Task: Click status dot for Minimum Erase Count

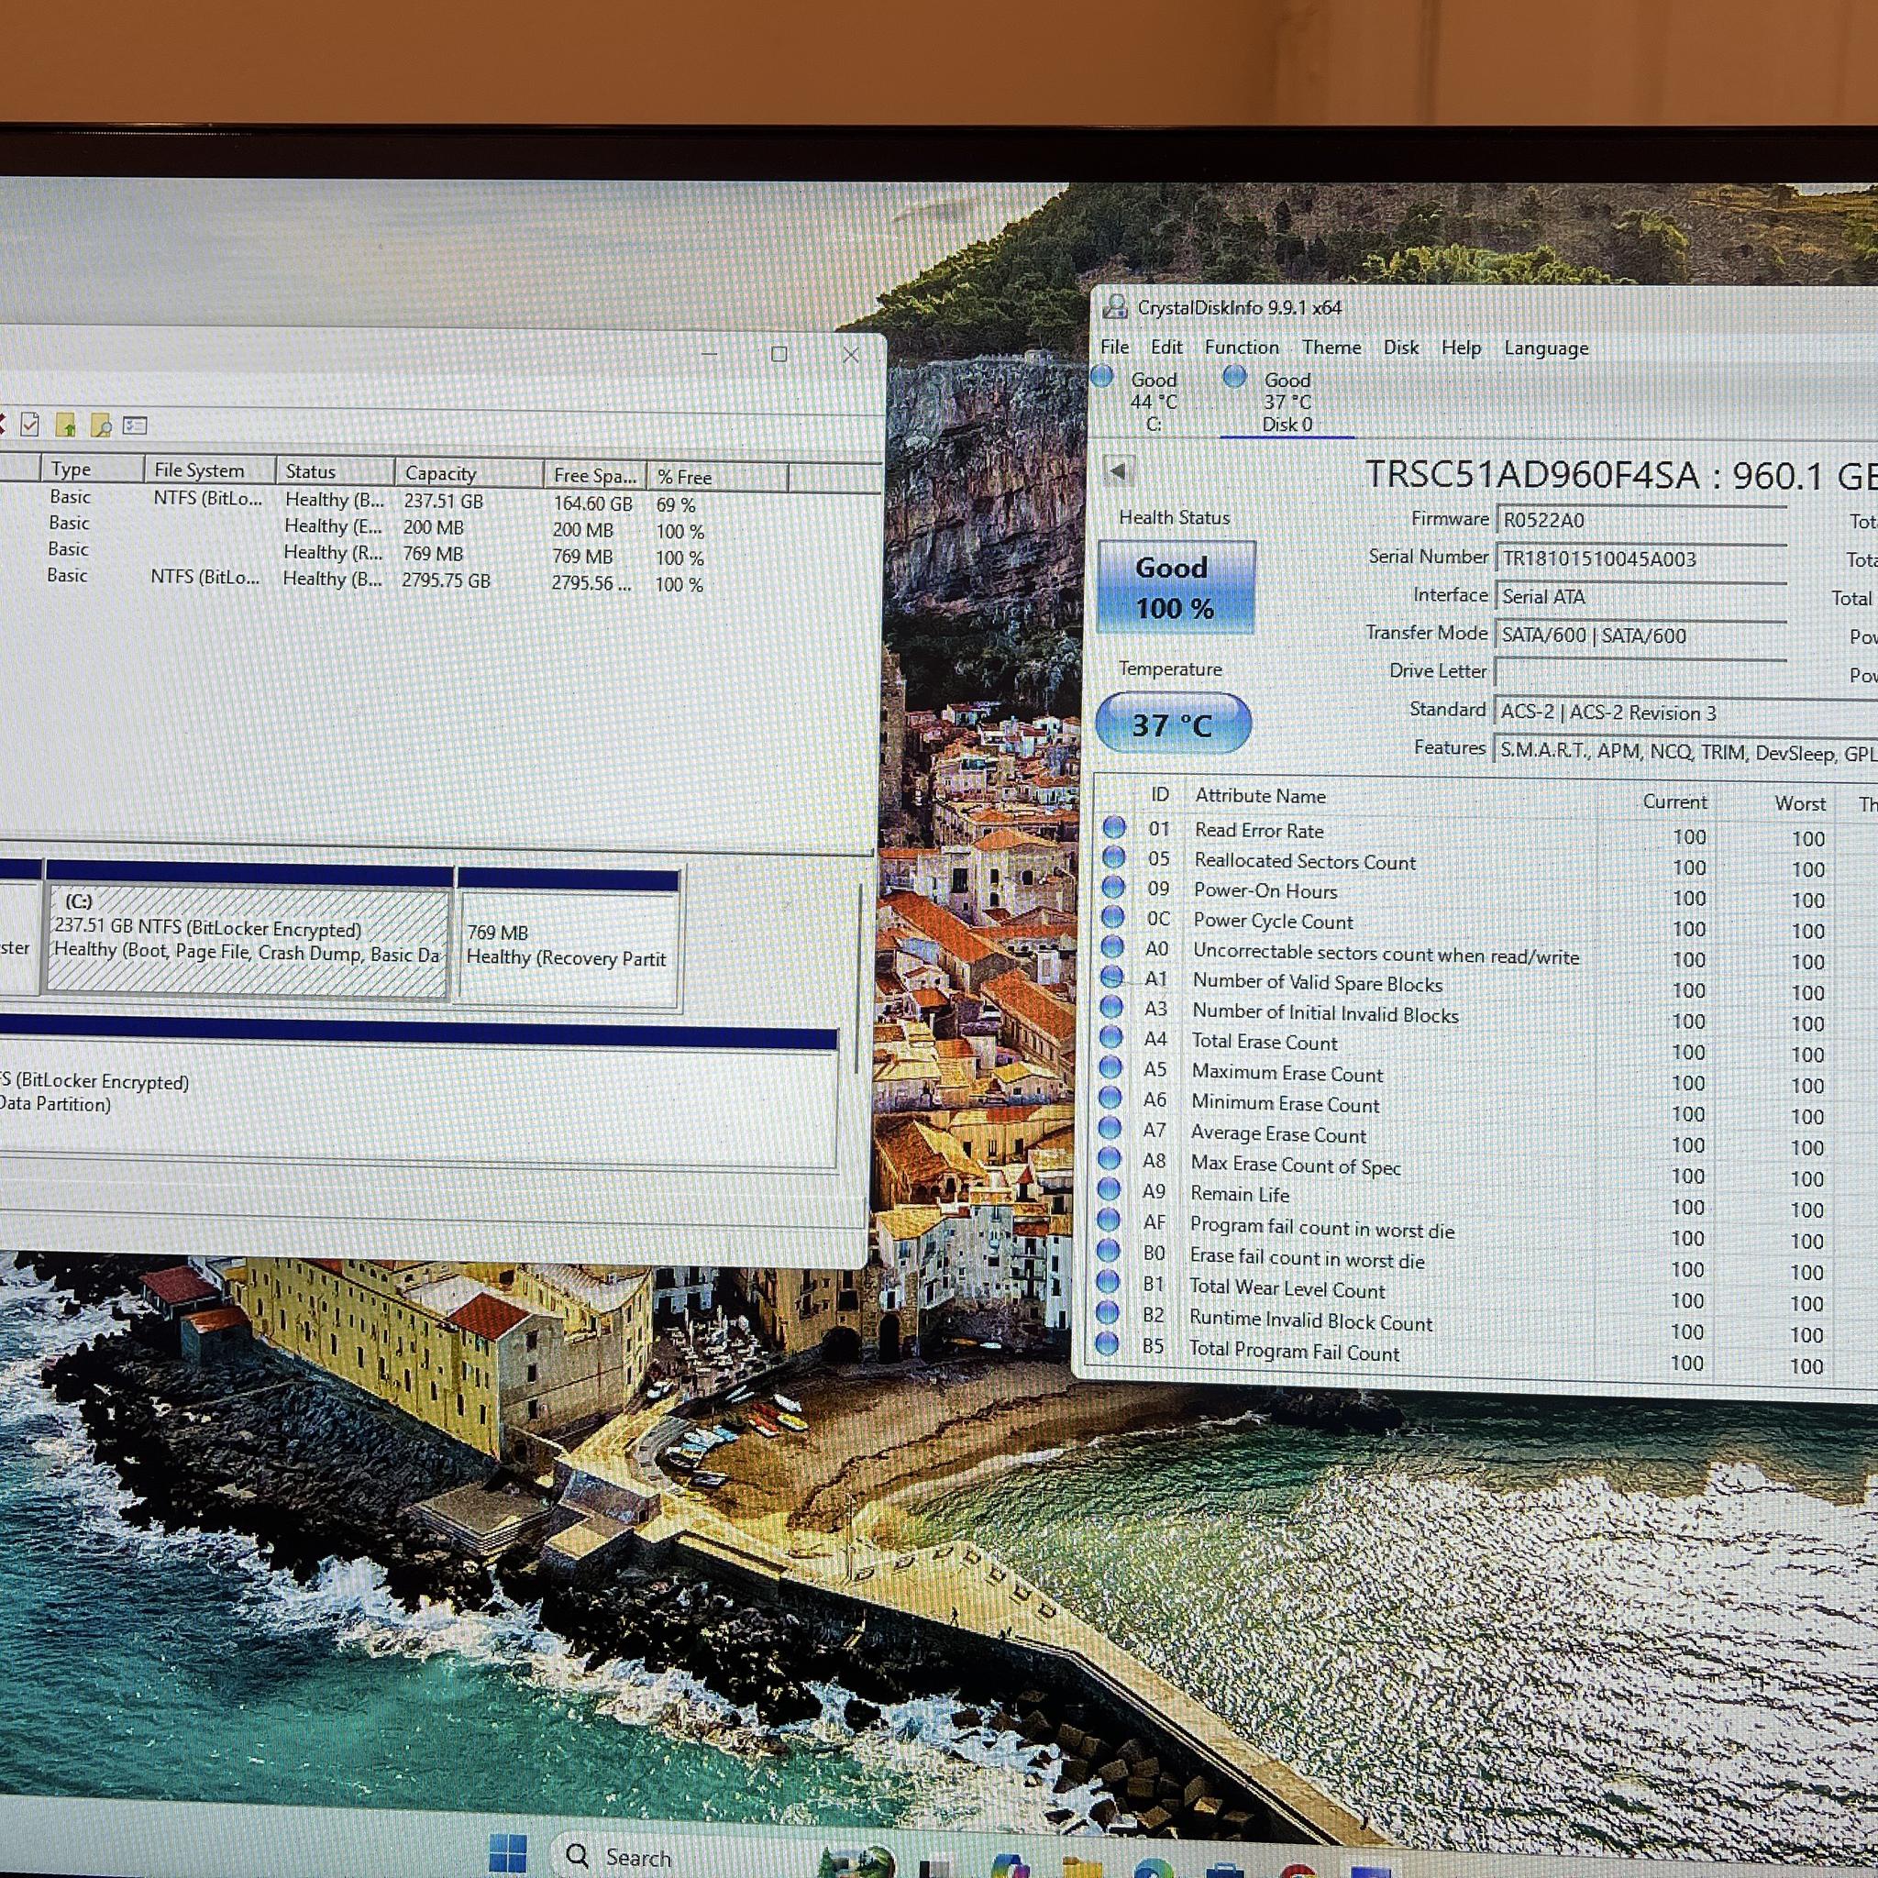Action: coord(1110,1098)
